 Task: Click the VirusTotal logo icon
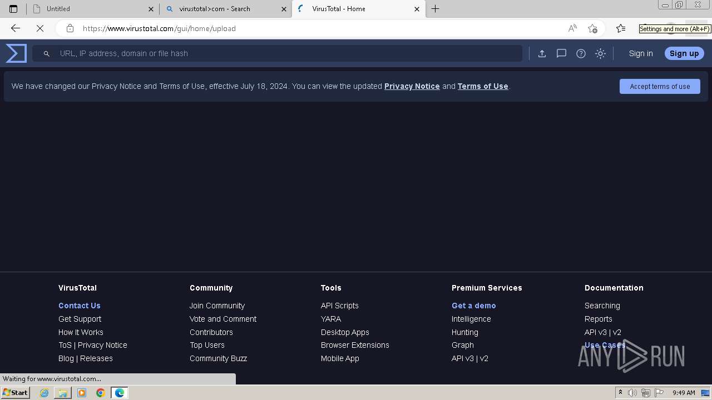pyautogui.click(x=16, y=53)
